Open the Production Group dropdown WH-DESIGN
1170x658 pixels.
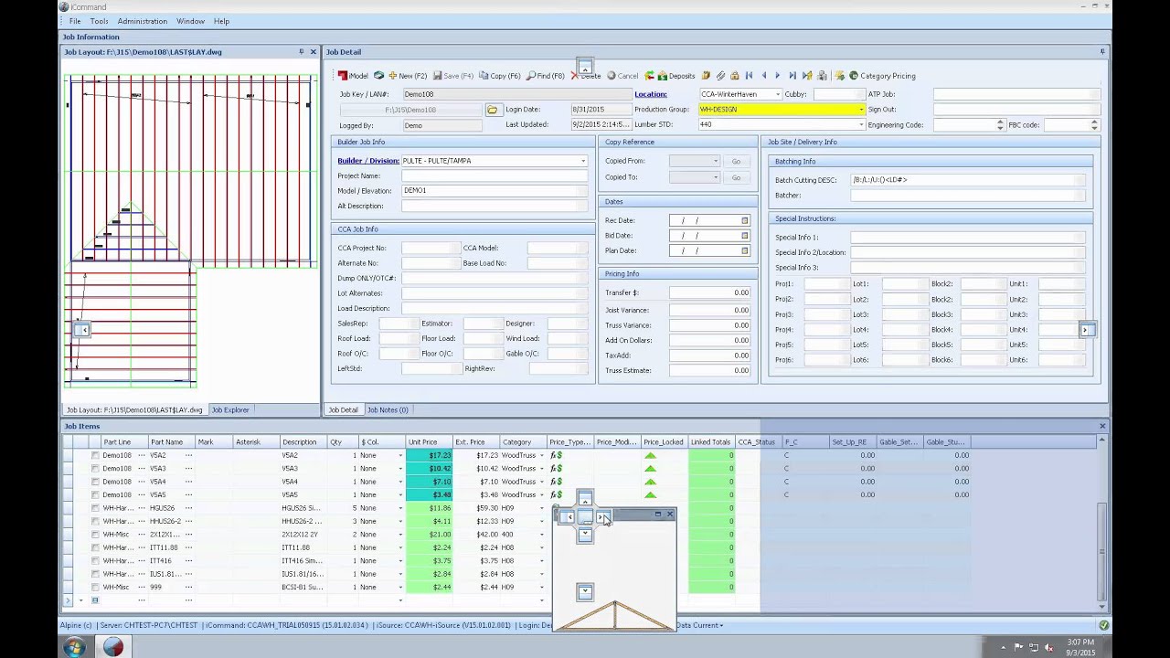pyautogui.click(x=860, y=110)
